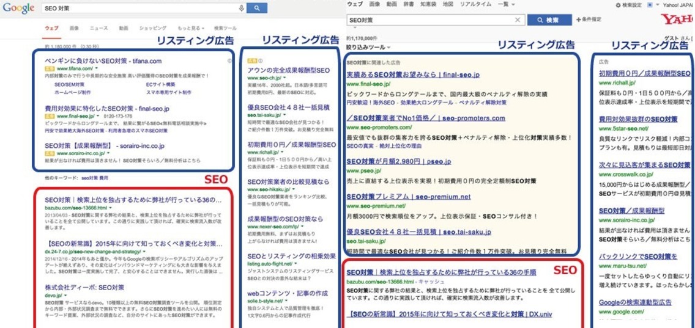The height and width of the screenshot is (328, 695).
Task: Click related keyword seo対策 費用
Action: pyautogui.click(x=95, y=178)
